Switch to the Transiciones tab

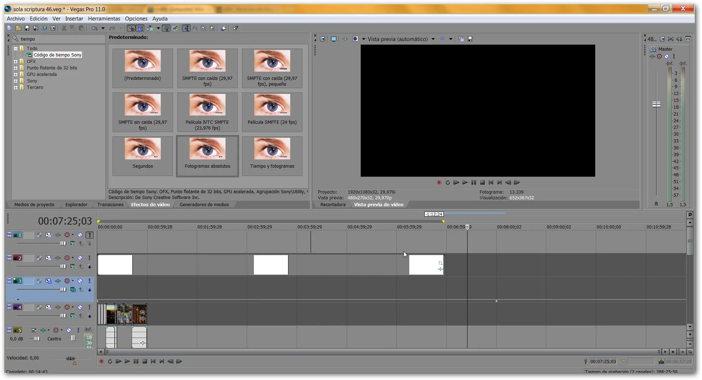[x=110, y=205]
